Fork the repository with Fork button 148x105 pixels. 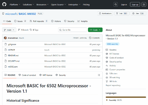pos(122,13)
